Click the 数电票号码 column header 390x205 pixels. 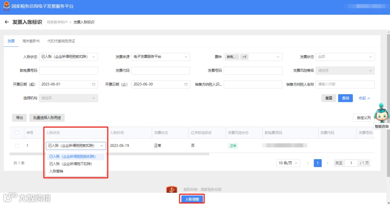click(273, 133)
